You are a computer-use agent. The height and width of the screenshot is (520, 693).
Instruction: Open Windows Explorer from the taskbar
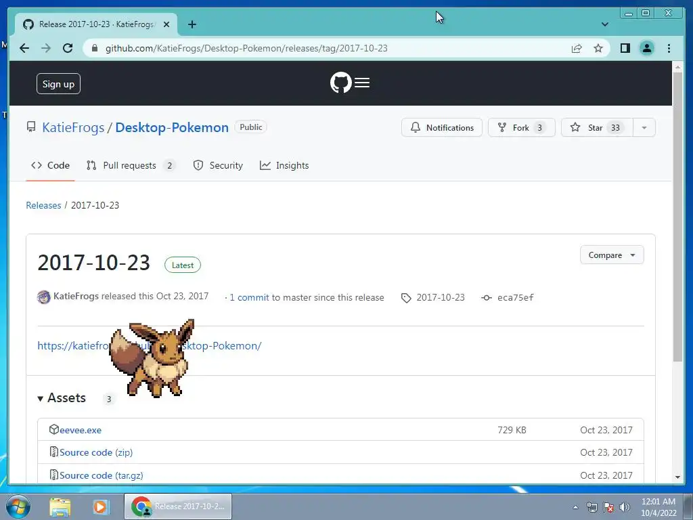coord(60,506)
